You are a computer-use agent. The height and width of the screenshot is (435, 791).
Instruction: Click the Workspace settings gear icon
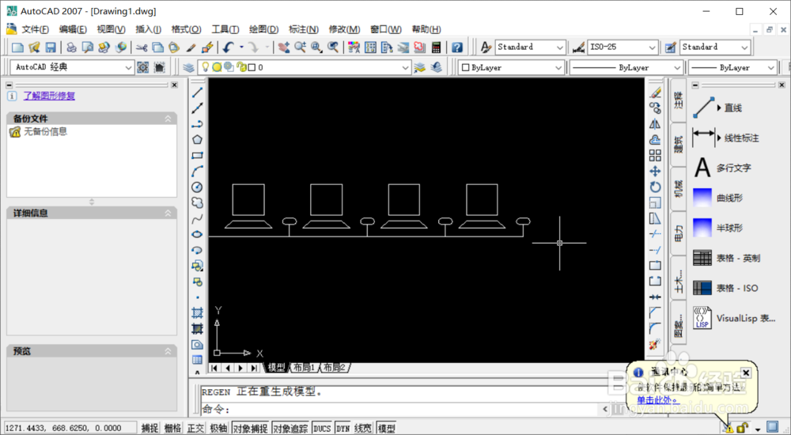tap(142, 67)
